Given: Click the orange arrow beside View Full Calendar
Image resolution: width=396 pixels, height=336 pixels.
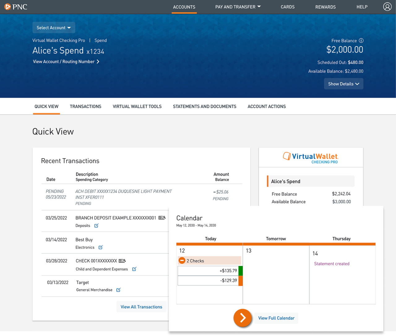Looking at the screenshot, I should [243, 318].
